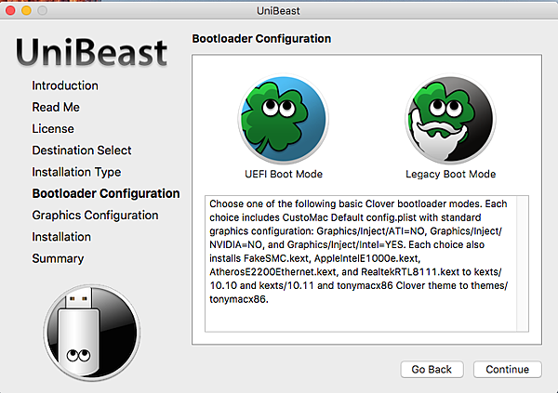Image resolution: width=558 pixels, height=393 pixels.
Task: Click the UniBeast USB drive mascot icon
Action: pyautogui.click(x=92, y=333)
